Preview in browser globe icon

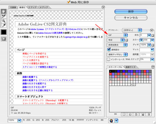click(x=111, y=121)
